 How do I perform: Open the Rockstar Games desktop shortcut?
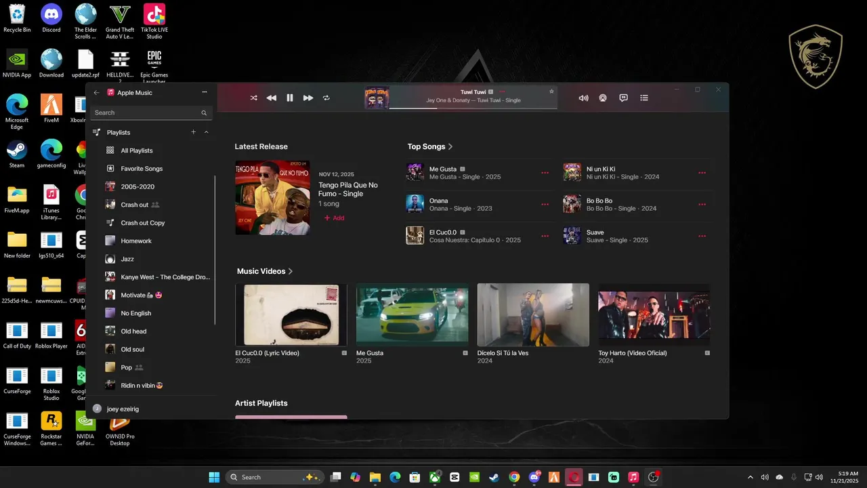point(51,428)
